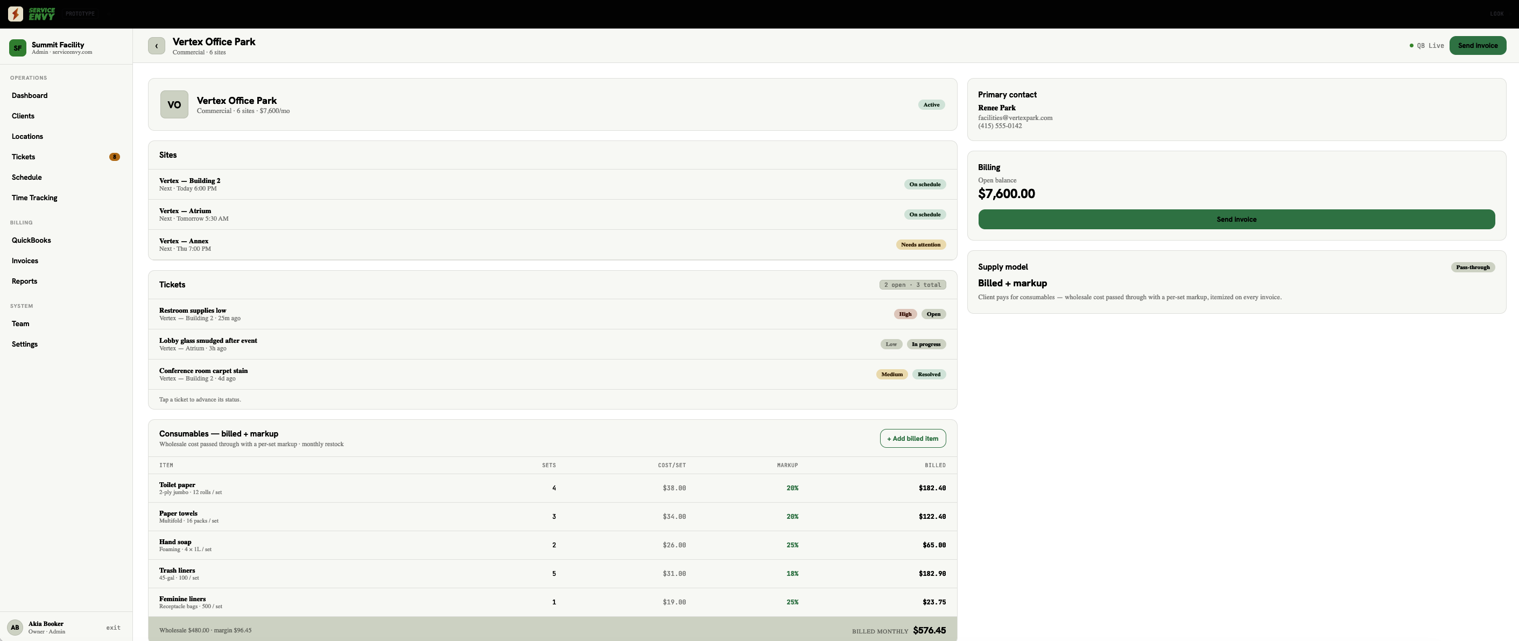Click the $576.45 billed monthly total
This screenshot has width=1519, height=641.
point(930,630)
